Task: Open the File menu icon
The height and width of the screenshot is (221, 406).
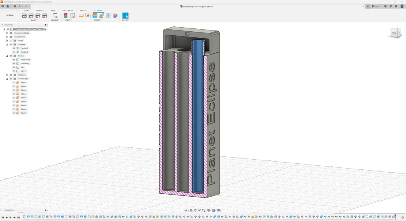Action: tap(8, 6)
